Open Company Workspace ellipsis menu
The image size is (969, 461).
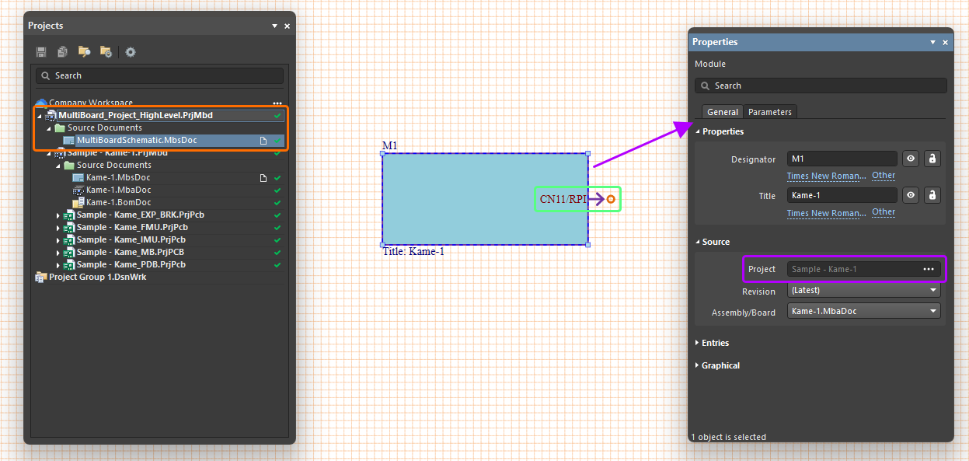click(x=277, y=103)
